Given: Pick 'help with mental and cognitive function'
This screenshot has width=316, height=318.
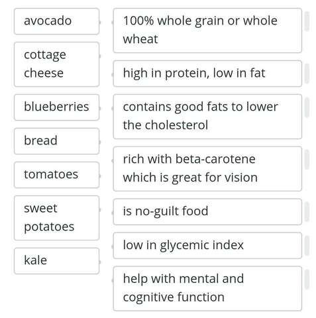Looking at the screenshot, I should pos(207,289).
